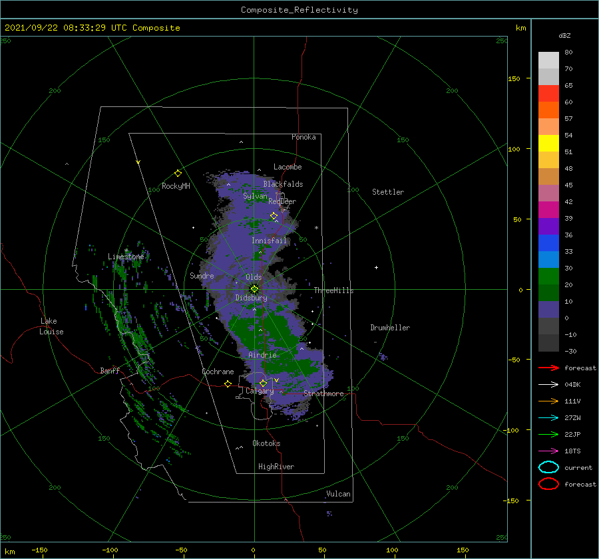
Task: Click the white plus marker east of ThreeHills
Action: point(376,267)
